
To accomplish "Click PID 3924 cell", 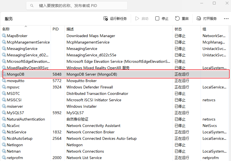I will (57, 87).
